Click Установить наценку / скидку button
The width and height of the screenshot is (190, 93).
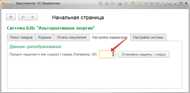[144, 54]
